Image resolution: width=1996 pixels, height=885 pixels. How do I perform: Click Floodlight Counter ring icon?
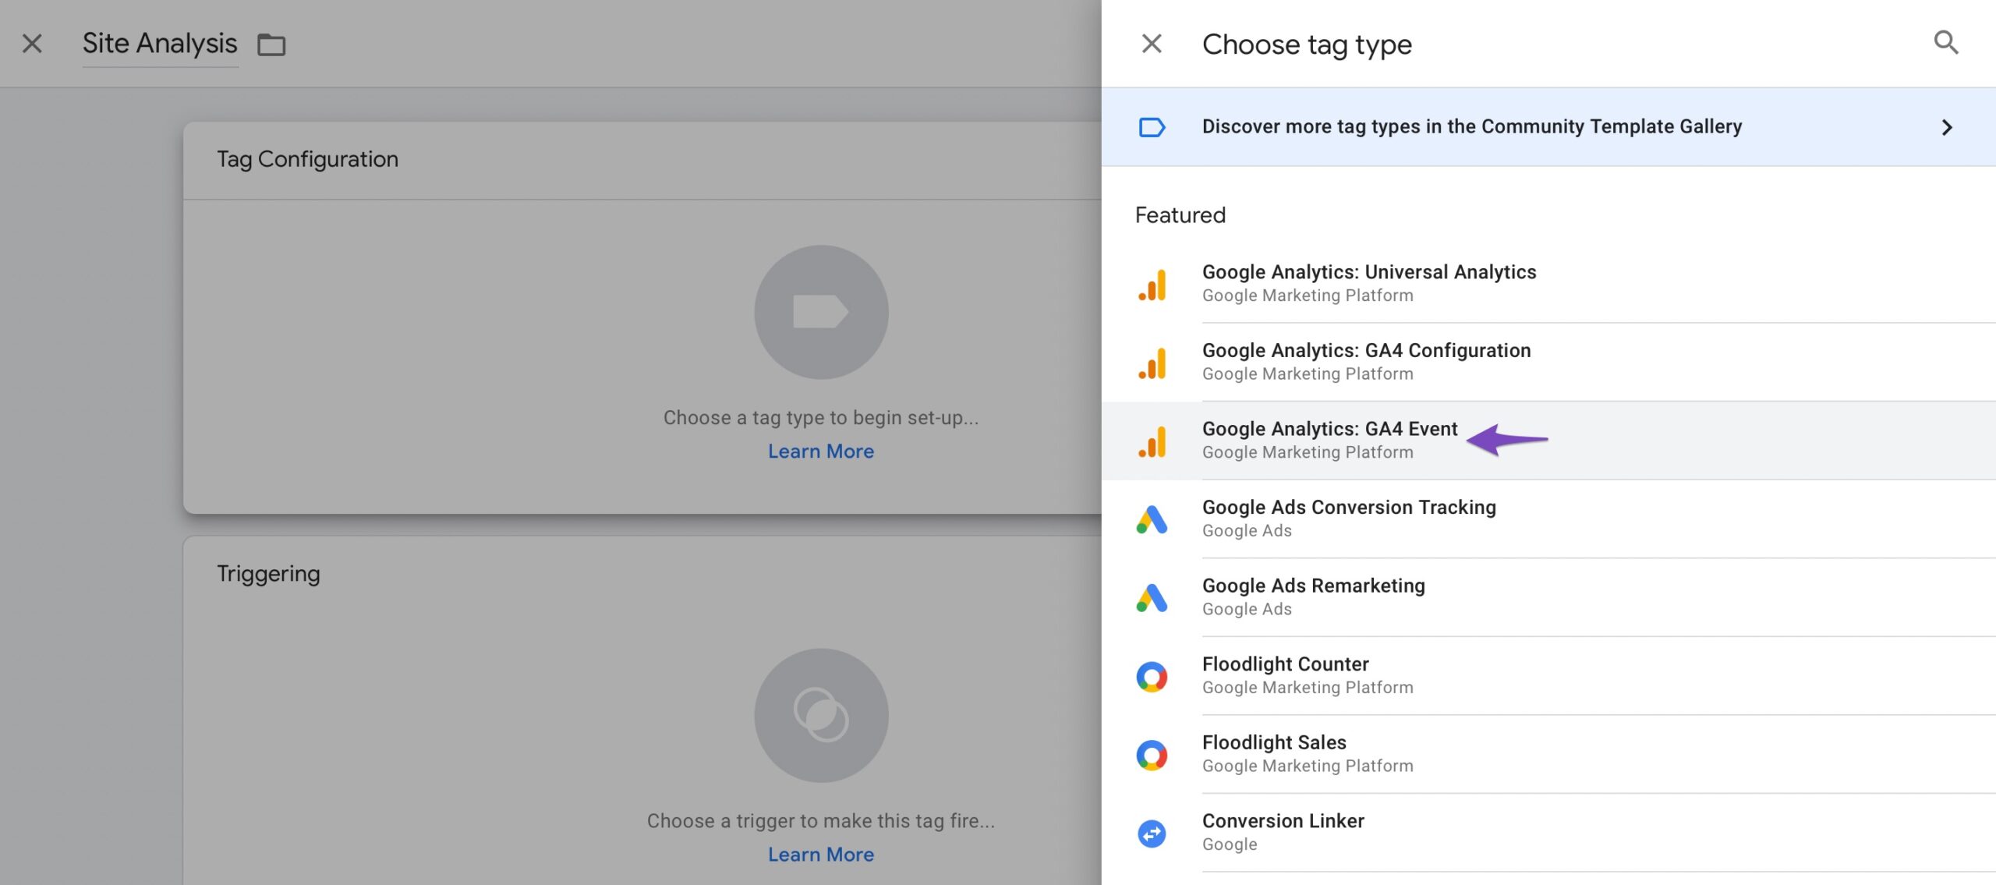tap(1152, 677)
